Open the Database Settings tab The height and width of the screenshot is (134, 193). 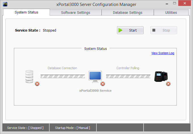coord(127,12)
